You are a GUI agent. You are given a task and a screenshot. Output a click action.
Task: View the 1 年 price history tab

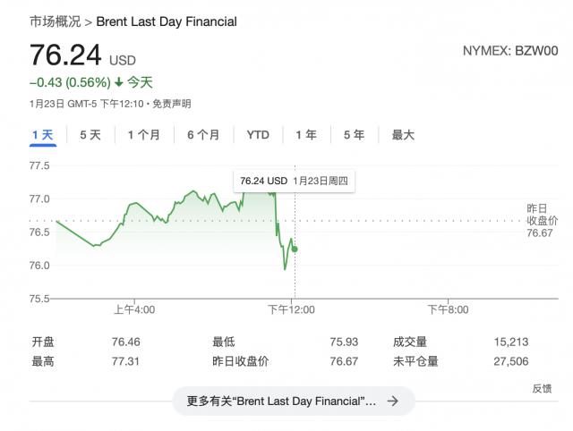306,135
